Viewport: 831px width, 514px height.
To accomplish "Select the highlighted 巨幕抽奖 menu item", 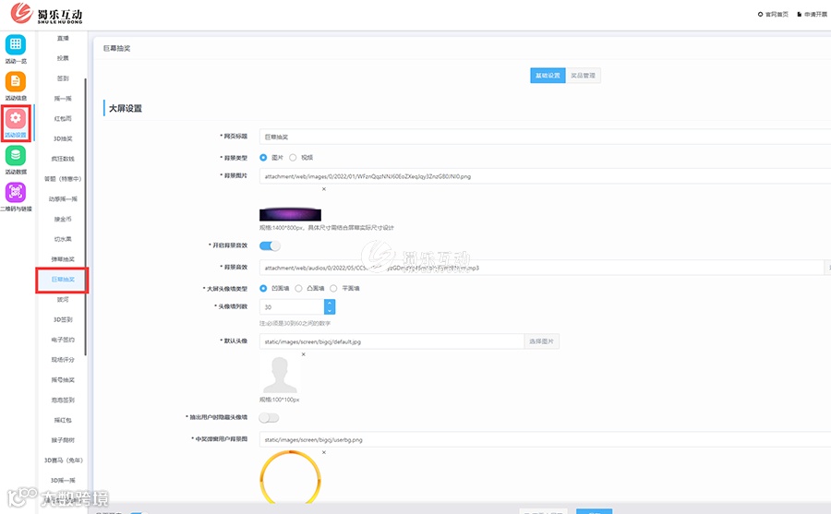I will [63, 280].
